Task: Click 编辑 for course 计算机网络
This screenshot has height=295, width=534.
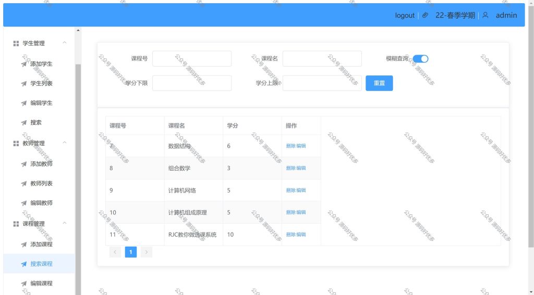Action: [x=301, y=190]
